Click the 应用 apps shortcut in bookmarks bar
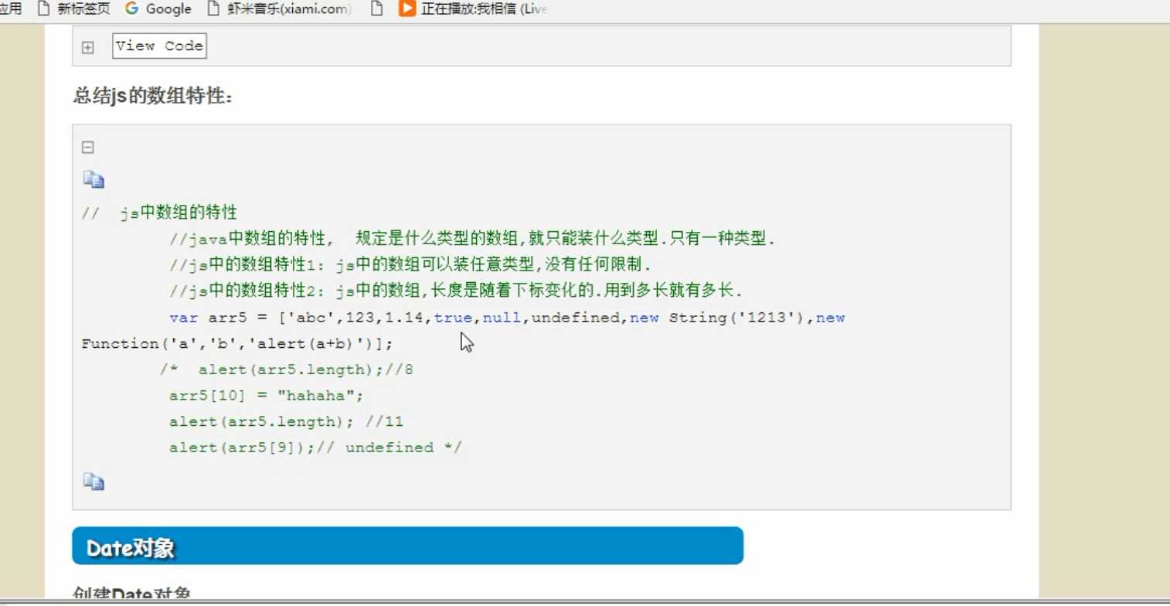1170x606 pixels. [11, 9]
